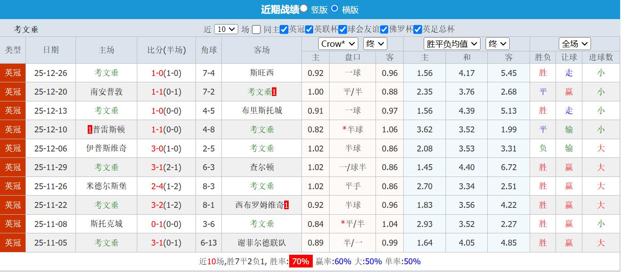The height and width of the screenshot is (272, 621).
Task: Disable the 英足总杯 filter
Action: (x=417, y=29)
